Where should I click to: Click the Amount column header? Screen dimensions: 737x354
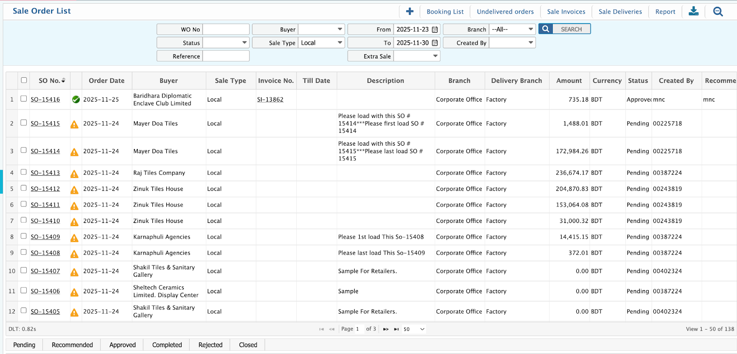coord(569,80)
